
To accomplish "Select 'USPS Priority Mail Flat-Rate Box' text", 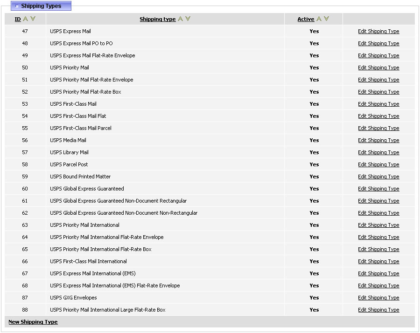I will pyautogui.click(x=85, y=92).
